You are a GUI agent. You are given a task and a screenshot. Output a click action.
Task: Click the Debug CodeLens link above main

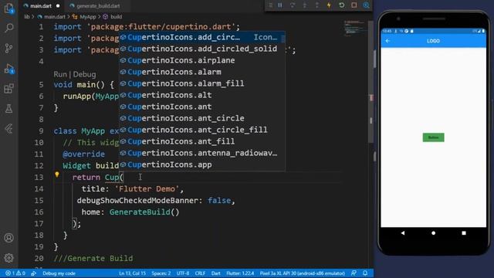(84, 74)
